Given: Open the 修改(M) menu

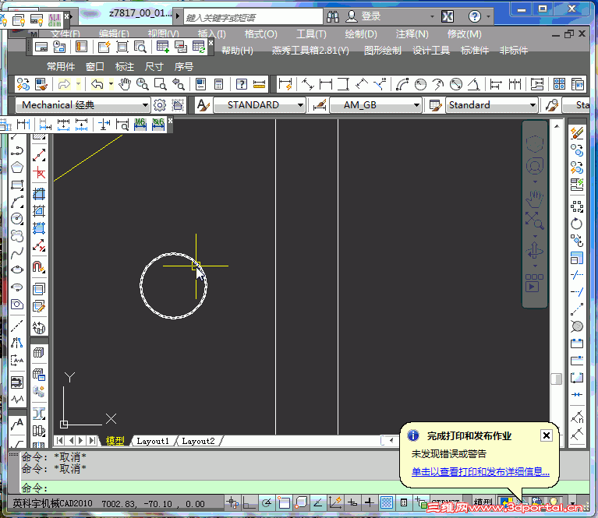Looking at the screenshot, I should pos(464,34).
